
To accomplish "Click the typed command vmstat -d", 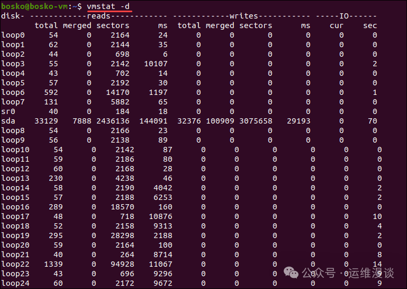I will pyautogui.click(x=108, y=6).
